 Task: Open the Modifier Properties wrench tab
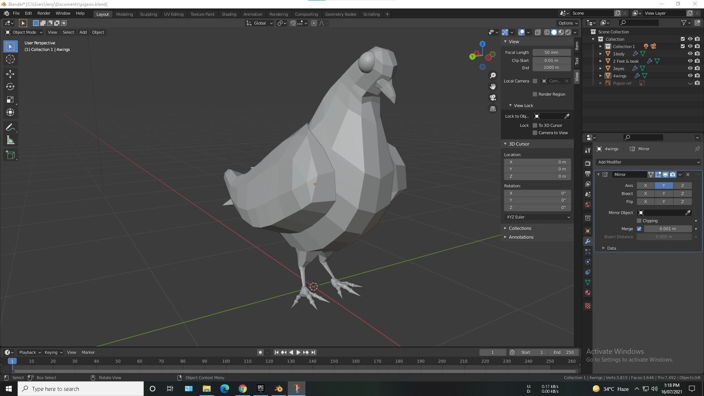[587, 241]
